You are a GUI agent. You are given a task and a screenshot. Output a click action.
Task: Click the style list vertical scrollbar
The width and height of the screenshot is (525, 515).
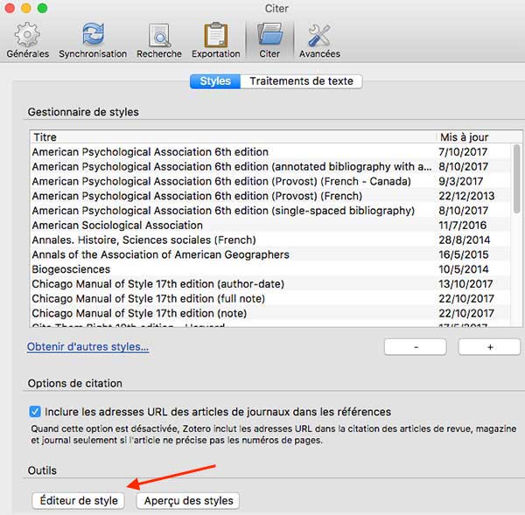click(x=516, y=178)
